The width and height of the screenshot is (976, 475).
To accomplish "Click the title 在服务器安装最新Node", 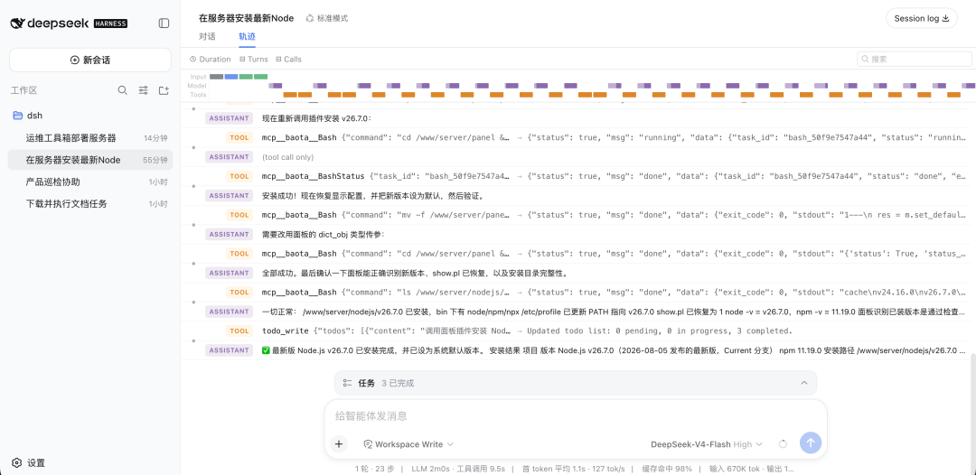I will [247, 18].
